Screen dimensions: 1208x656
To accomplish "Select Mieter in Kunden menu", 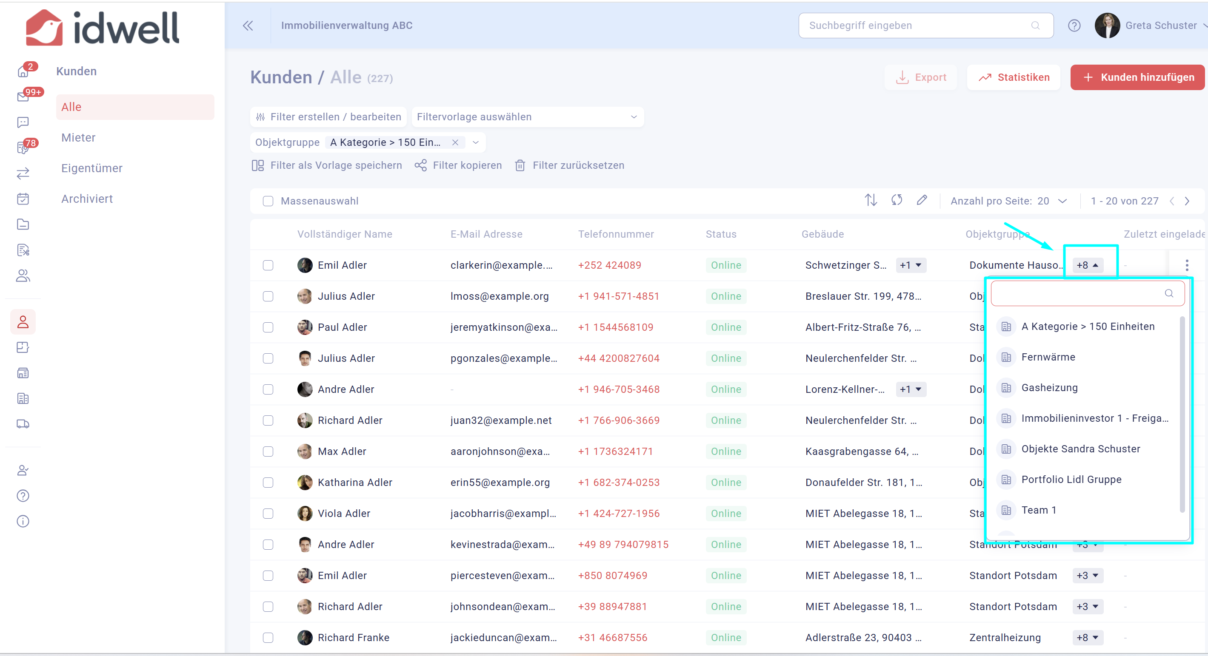I will [x=78, y=138].
